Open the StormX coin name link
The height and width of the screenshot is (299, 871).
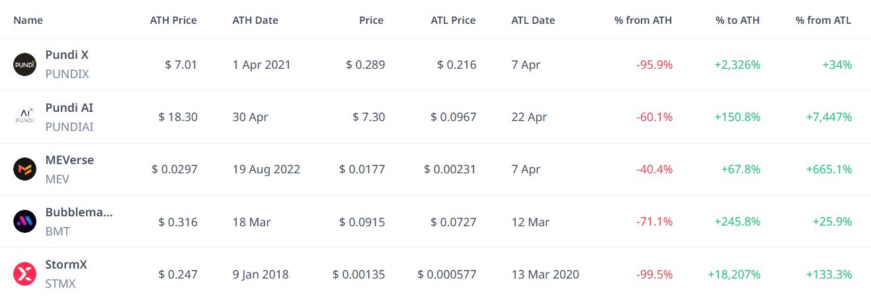coord(66,265)
